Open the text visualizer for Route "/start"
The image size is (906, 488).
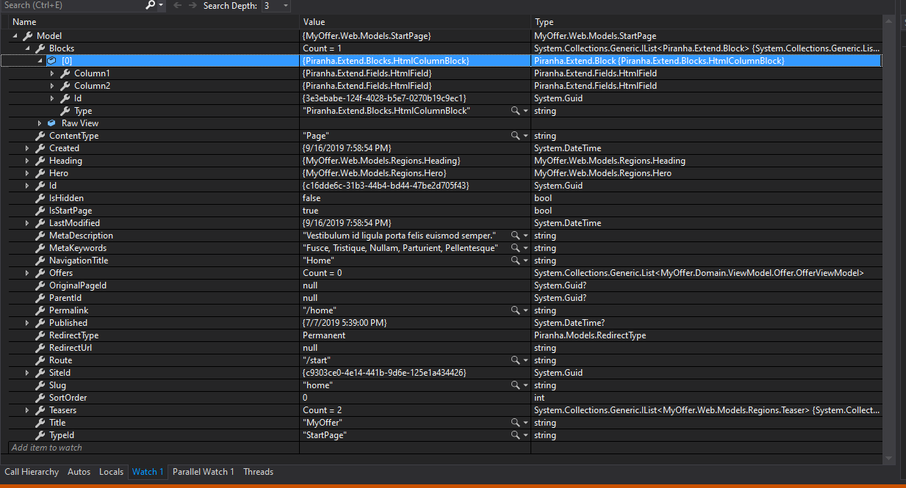click(514, 360)
